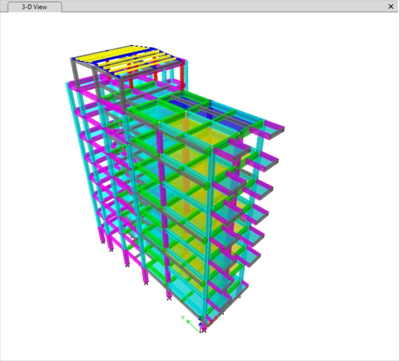Close the 3-D View window
The height and width of the screenshot is (361, 400).
click(x=391, y=6)
